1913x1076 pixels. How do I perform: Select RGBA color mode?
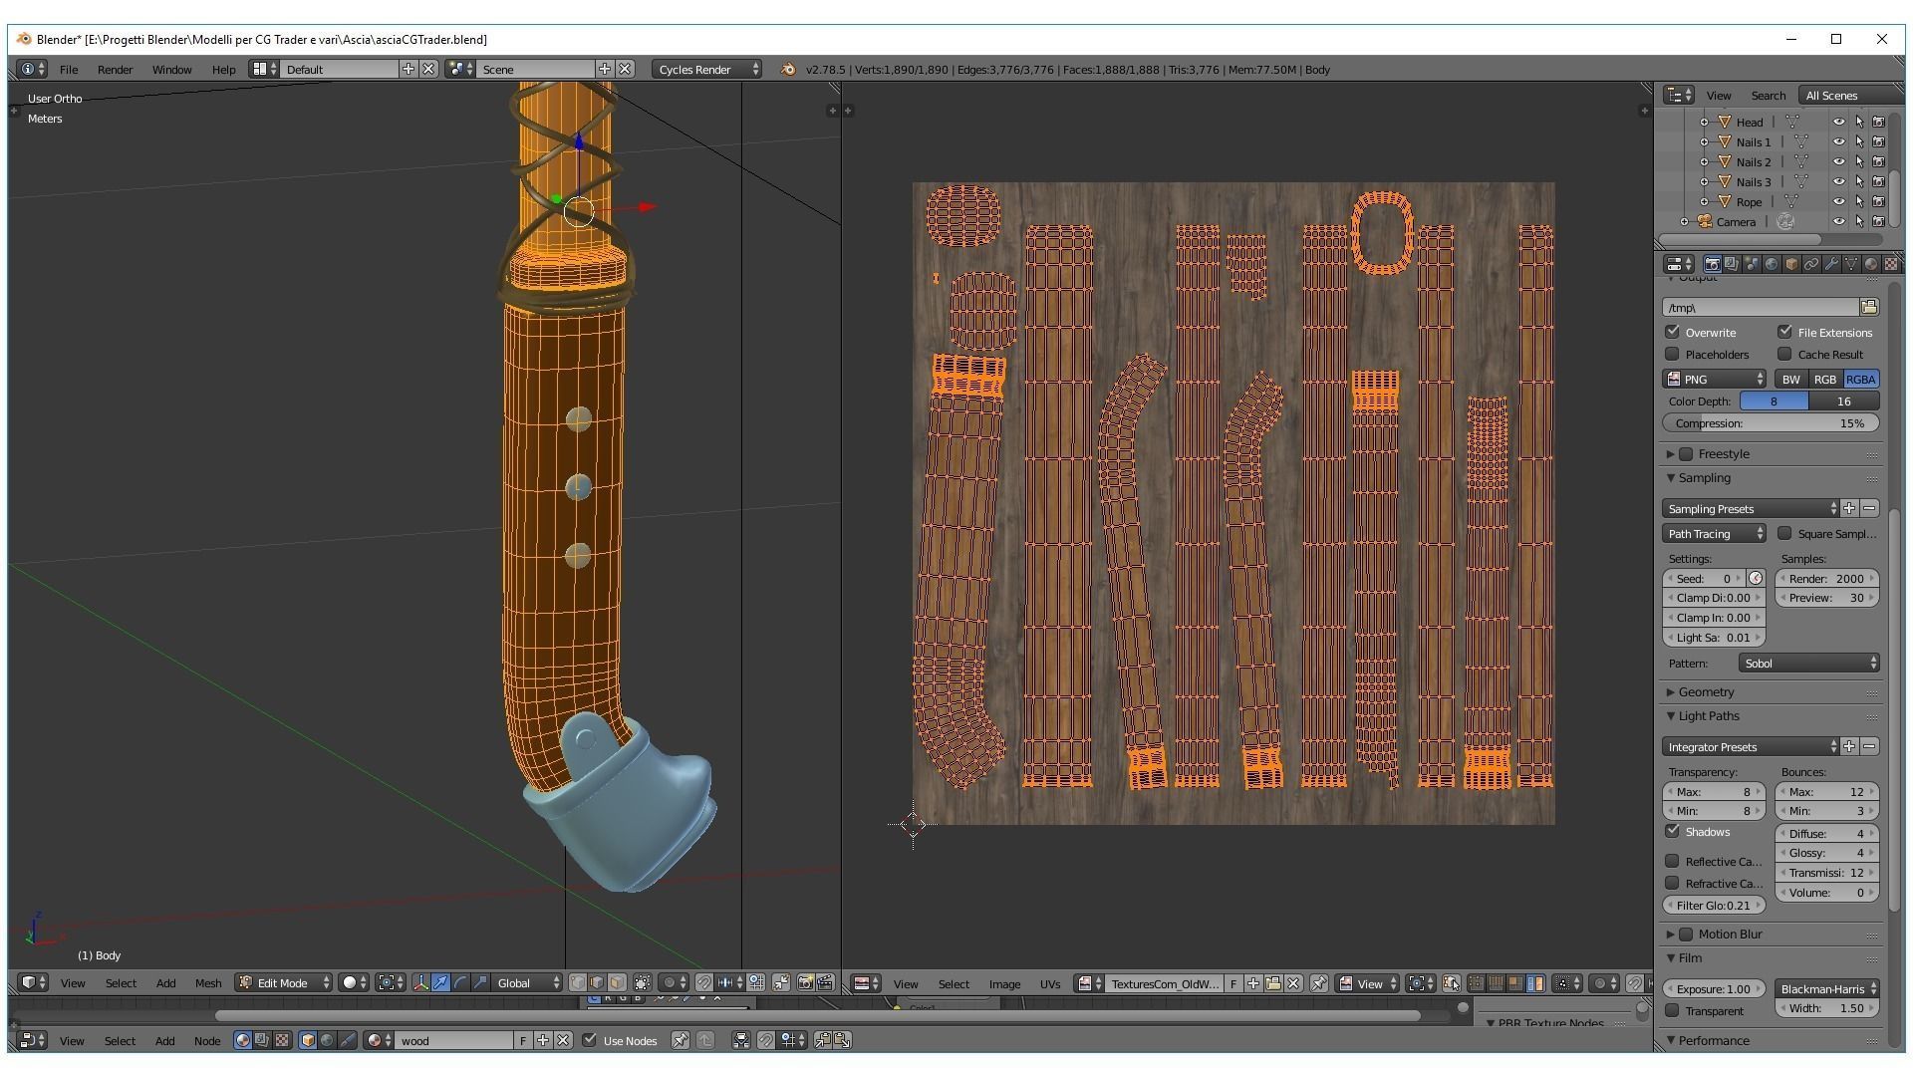point(1860,379)
